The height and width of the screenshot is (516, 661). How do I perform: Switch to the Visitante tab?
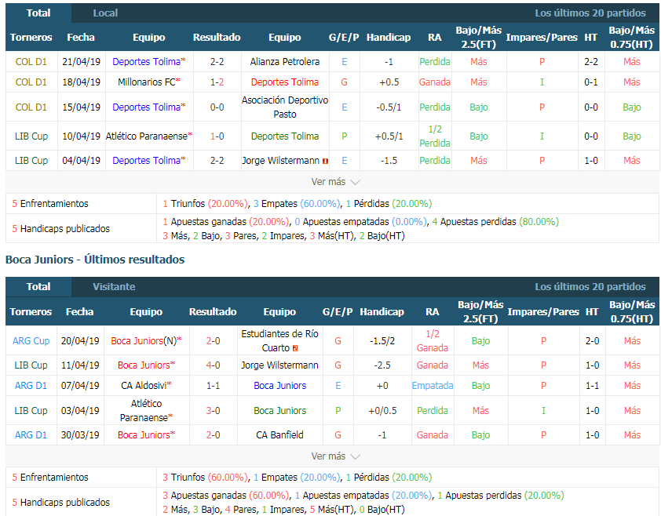click(x=114, y=287)
